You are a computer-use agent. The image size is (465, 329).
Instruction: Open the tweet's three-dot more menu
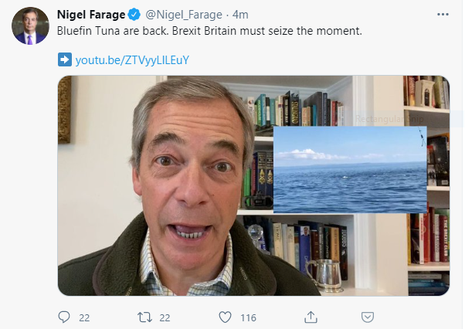441,15
